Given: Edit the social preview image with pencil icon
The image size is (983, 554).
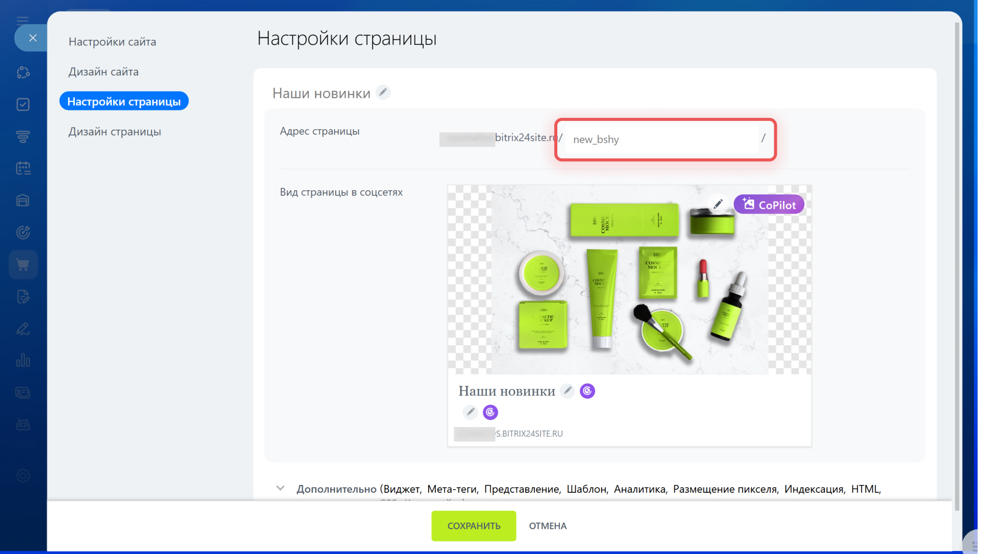Looking at the screenshot, I should 718,204.
